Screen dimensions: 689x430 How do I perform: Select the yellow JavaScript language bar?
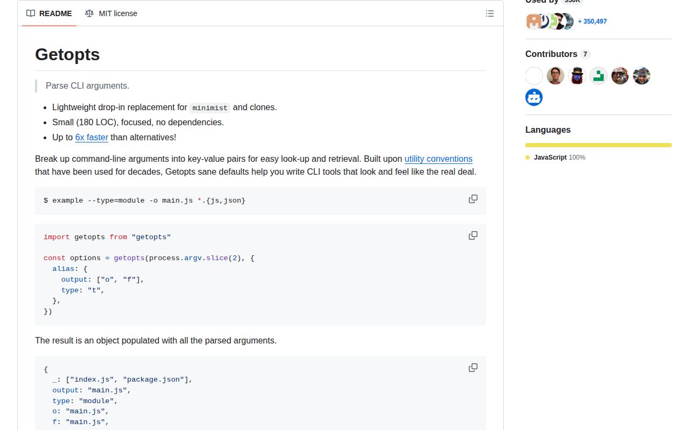[599, 145]
